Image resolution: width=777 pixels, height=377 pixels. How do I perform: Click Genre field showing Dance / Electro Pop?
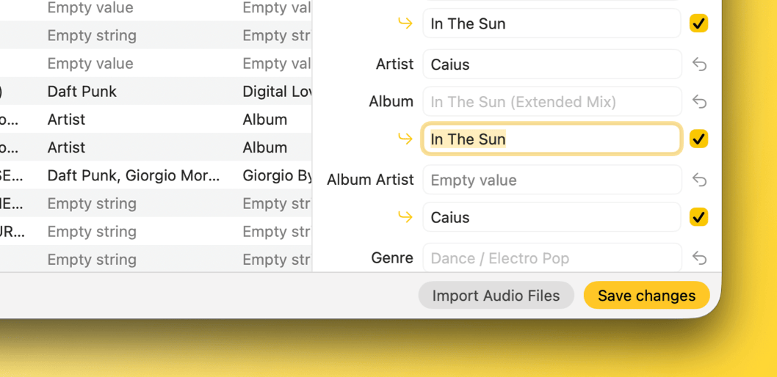[552, 258]
